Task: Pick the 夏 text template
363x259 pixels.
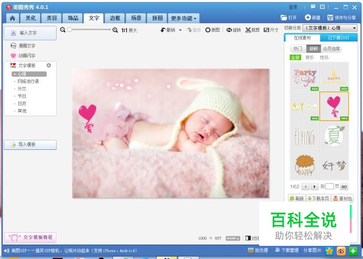Action: (334, 136)
